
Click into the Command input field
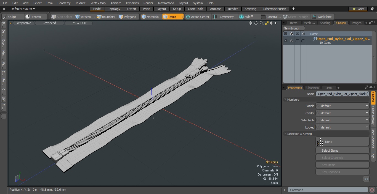(328, 190)
